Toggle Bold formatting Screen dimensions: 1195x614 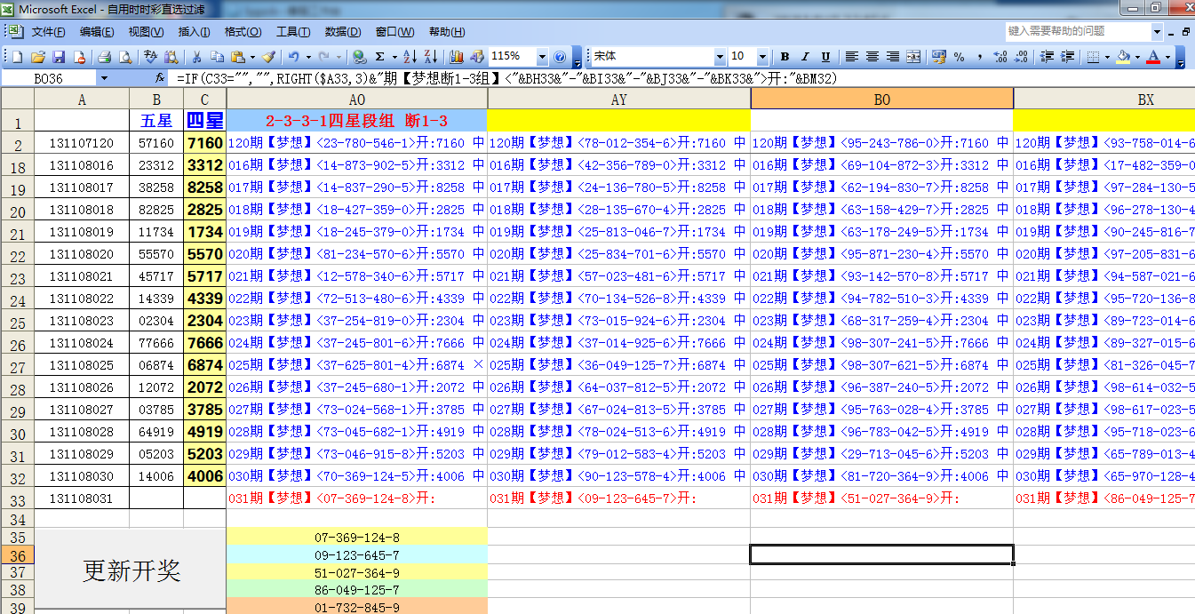click(x=785, y=57)
